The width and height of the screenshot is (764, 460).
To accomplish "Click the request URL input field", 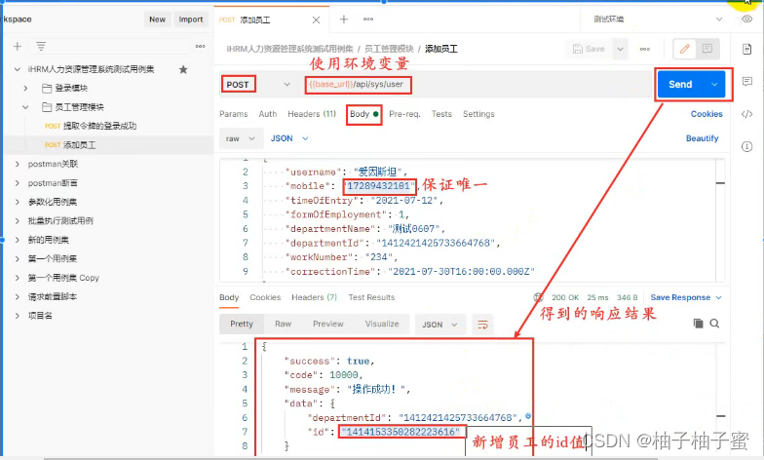I will coord(476,84).
